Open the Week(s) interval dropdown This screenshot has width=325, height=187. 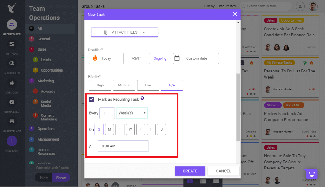point(132,113)
